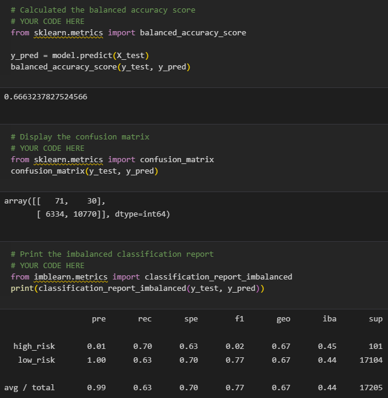The width and height of the screenshot is (388, 398).
Task: Click the balanced accuracy output 0.6663237827524566
Action: tap(46, 97)
